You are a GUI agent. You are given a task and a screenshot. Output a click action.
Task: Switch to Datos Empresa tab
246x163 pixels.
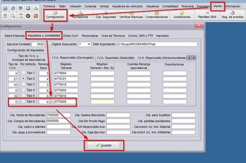[14, 36]
